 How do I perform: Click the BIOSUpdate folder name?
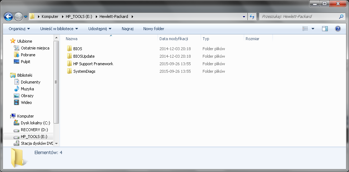[84, 56]
